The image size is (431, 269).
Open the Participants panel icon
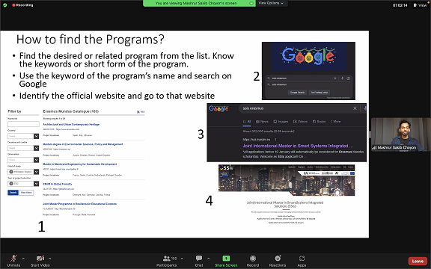[x=167, y=259]
